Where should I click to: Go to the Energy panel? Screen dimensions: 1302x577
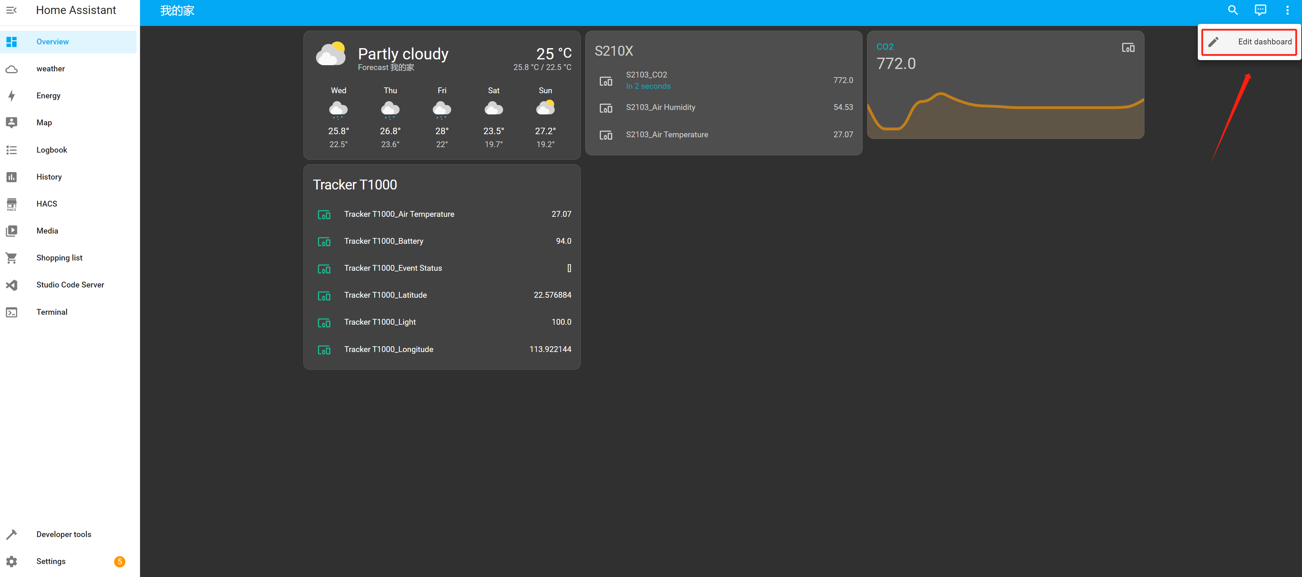[x=69, y=96]
